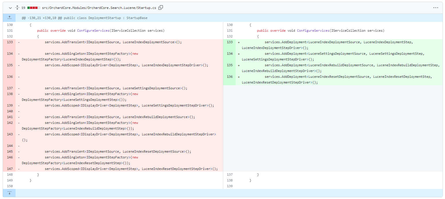Expand hidden lines above line 130
The width and height of the screenshot is (445, 199).
click(x=9, y=18)
